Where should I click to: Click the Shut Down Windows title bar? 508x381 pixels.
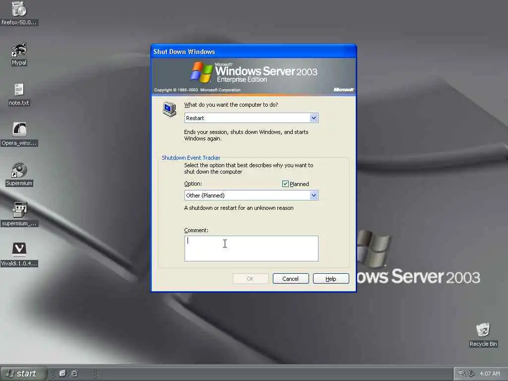coord(254,52)
